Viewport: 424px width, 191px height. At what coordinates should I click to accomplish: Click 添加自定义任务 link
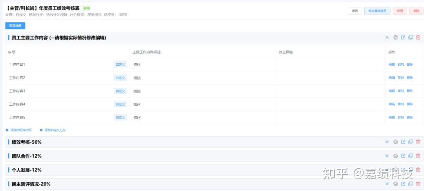pos(53,130)
